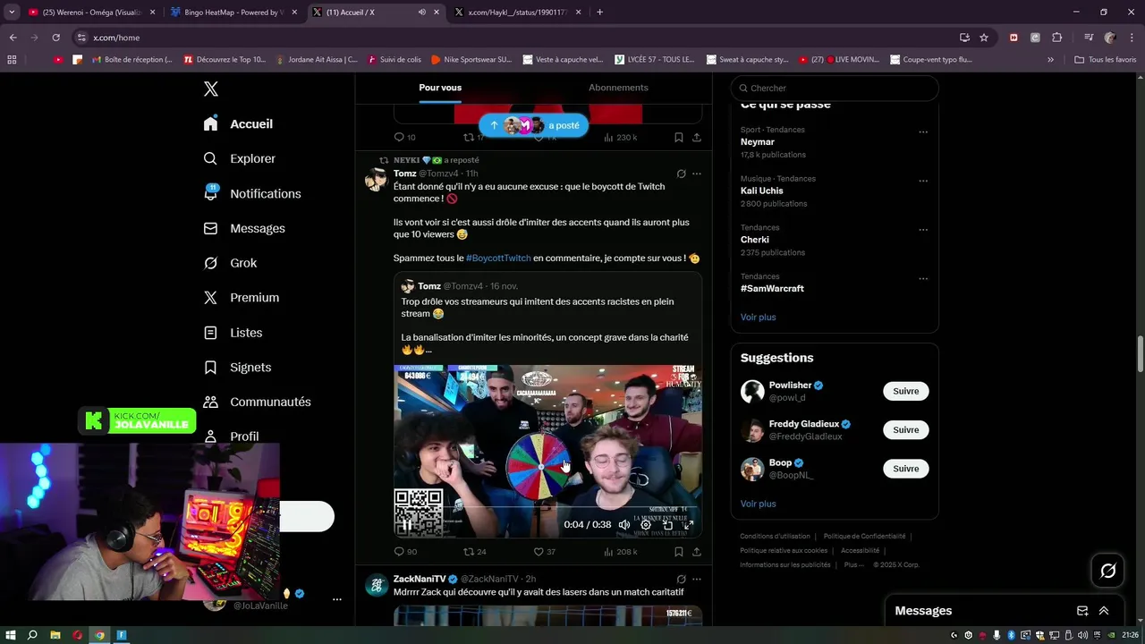Open video settings gear icon
1145x644 pixels.
[646, 525]
